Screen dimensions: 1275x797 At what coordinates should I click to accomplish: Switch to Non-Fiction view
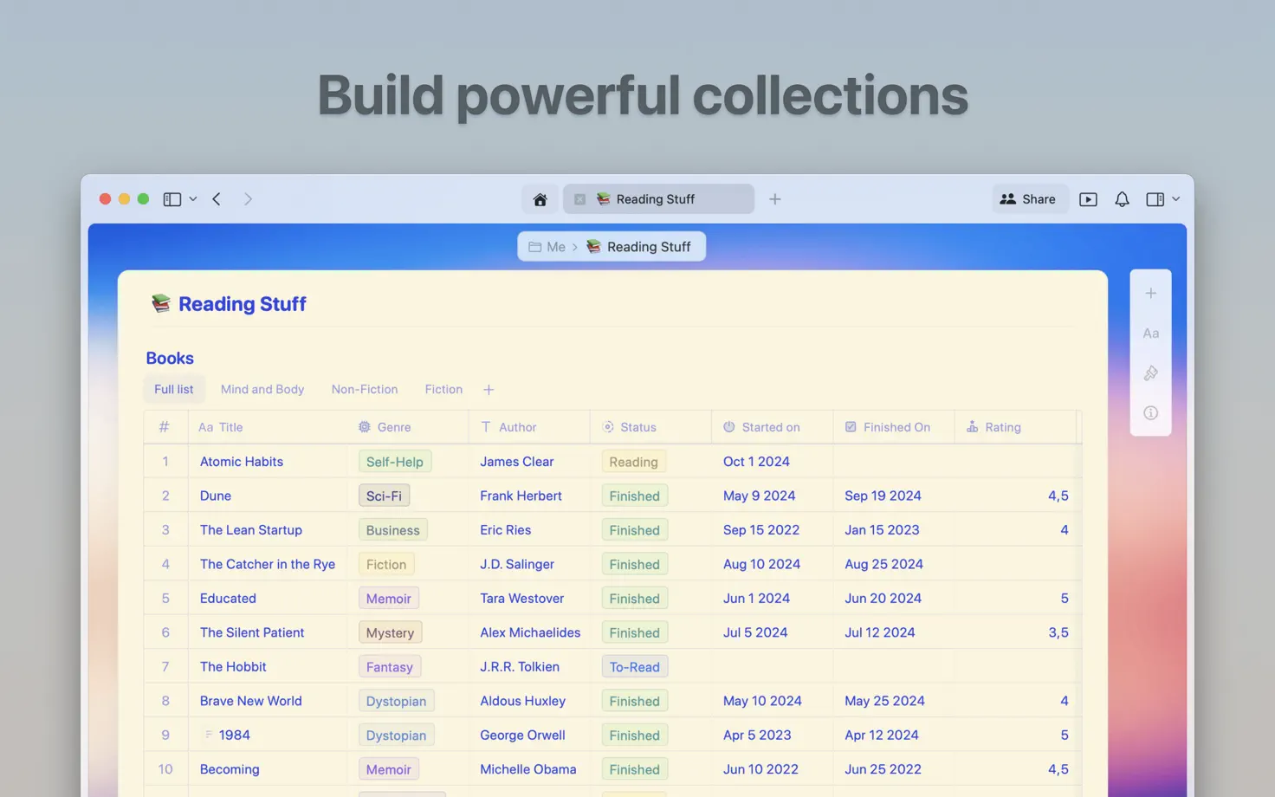pos(365,390)
